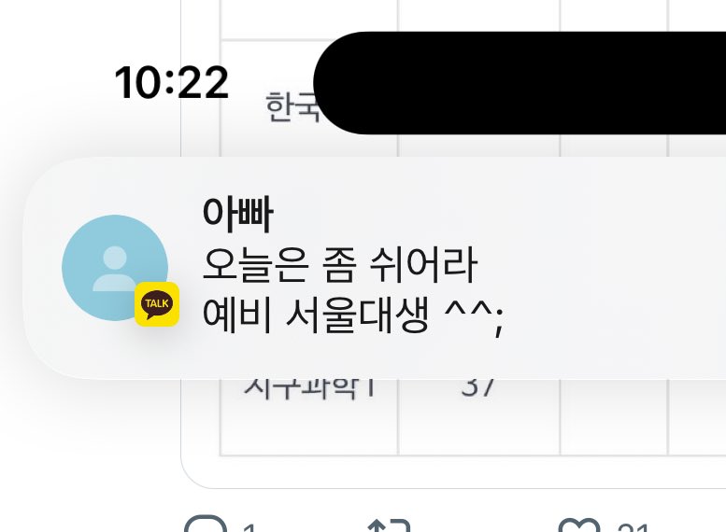This screenshot has width=726, height=532.
Task: Tap the blue profile avatar of 아빠
Action: click(x=115, y=267)
